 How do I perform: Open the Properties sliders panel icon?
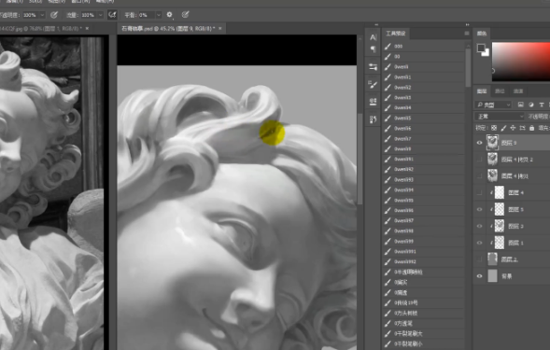click(x=373, y=67)
